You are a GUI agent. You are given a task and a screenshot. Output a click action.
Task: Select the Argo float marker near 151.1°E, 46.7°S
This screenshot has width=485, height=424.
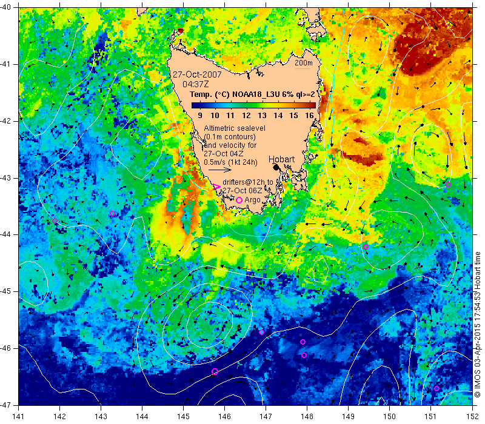(x=436, y=388)
